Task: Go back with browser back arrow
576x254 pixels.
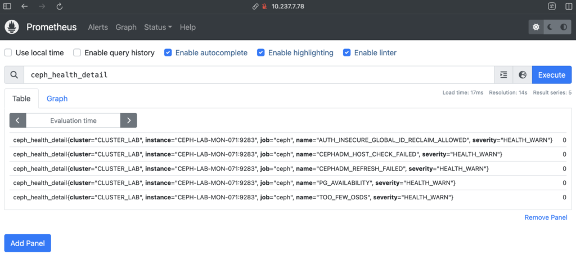Action: [x=24, y=6]
